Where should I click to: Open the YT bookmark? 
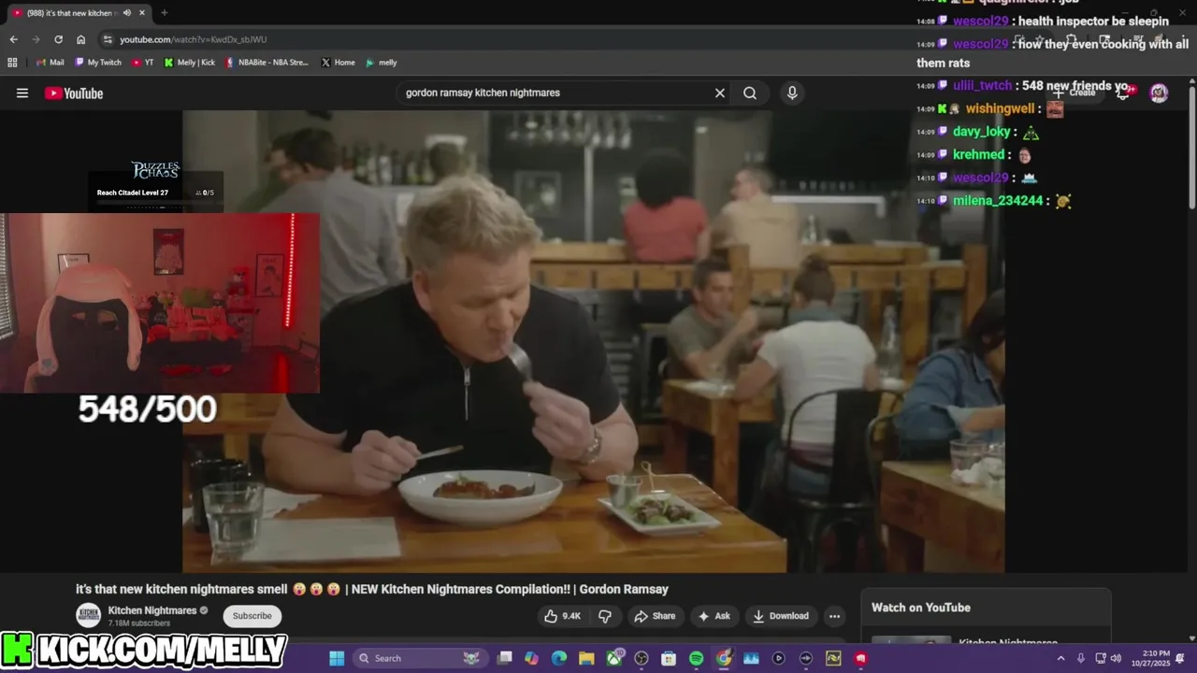143,63
